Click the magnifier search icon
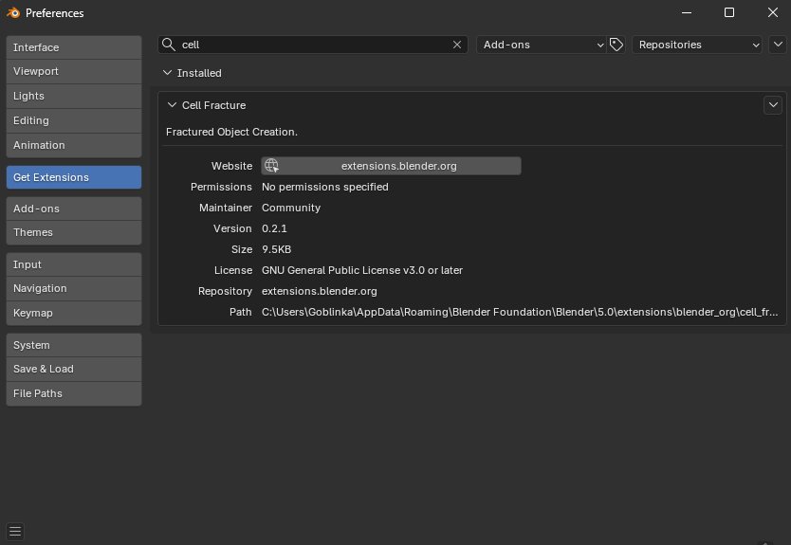This screenshot has height=545, width=791. [x=169, y=45]
